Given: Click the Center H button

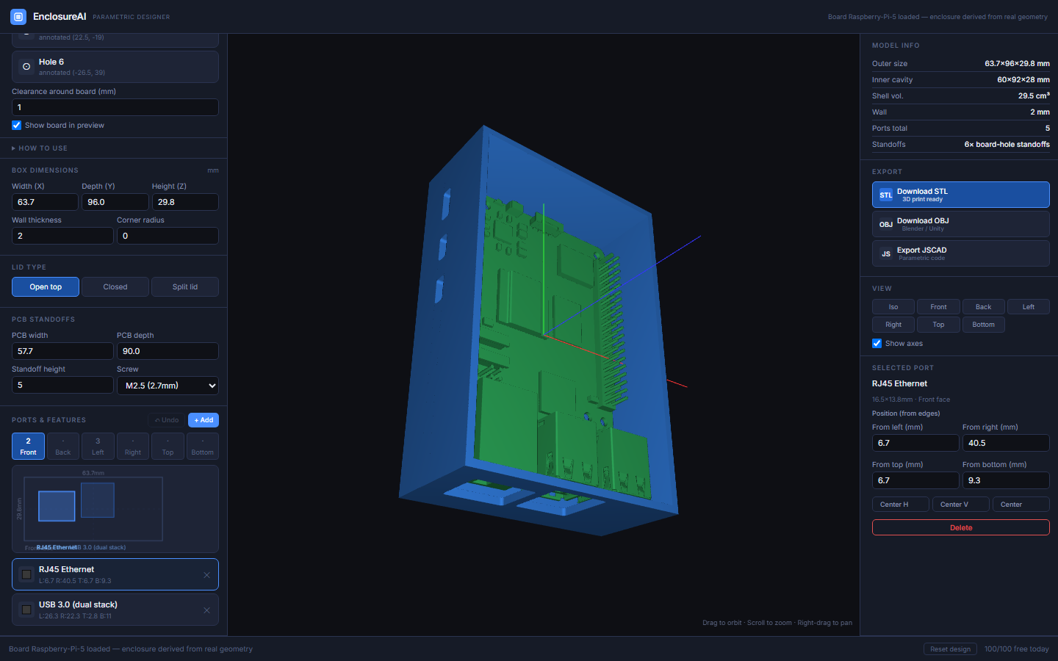Looking at the screenshot, I should [901, 505].
